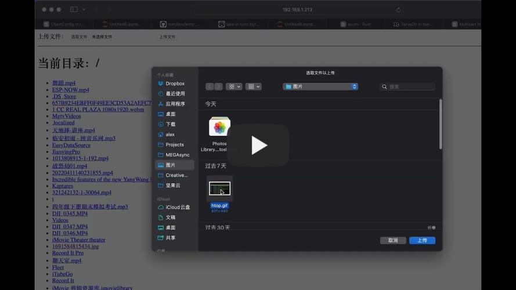Open the iTubeGo link
516x290 pixels.
62,274
